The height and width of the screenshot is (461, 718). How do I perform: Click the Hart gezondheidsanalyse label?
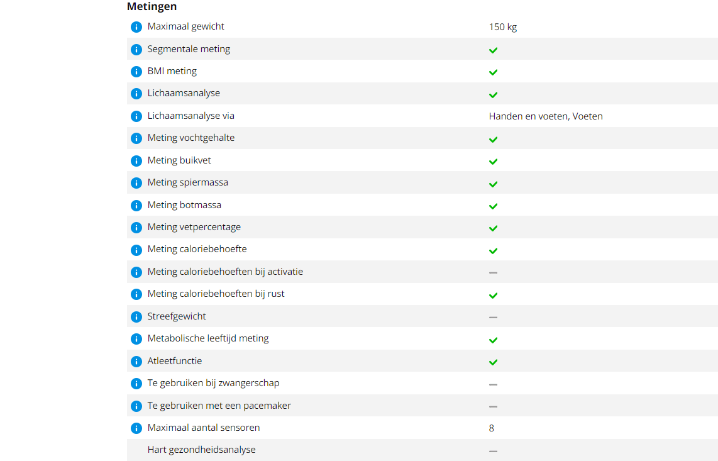pos(201,450)
